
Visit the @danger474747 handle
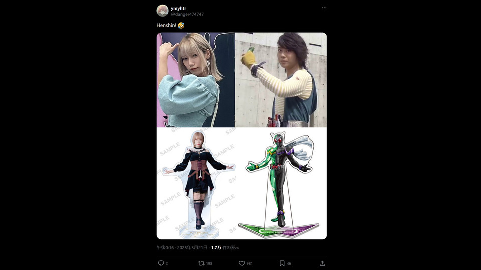pyautogui.click(x=187, y=14)
